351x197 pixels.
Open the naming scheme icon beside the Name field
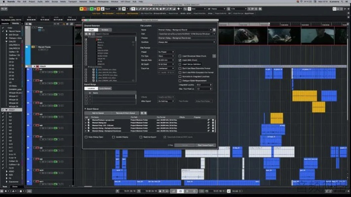point(213,30)
